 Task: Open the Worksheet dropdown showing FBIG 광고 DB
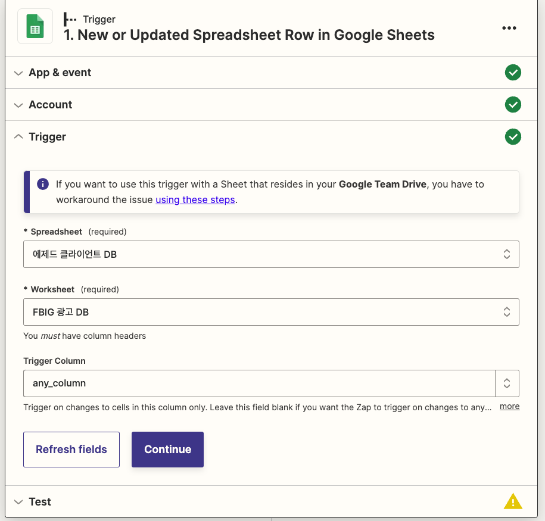[x=271, y=312]
